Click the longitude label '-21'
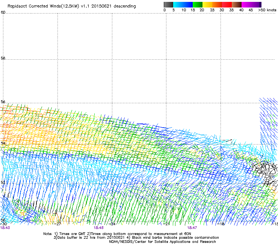The height and width of the screenshot is (244, 278). [166, 224]
